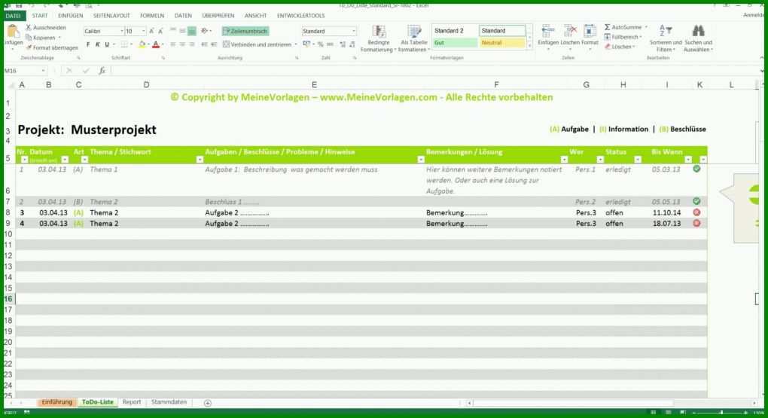Image resolution: width=768 pixels, height=418 pixels.
Task: Click the Name Box showing M16
Action: pyautogui.click(x=25, y=71)
